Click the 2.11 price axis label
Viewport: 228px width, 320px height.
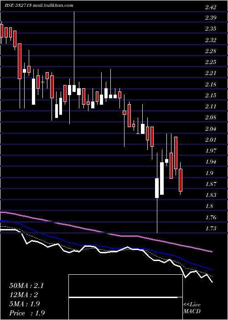(211, 107)
